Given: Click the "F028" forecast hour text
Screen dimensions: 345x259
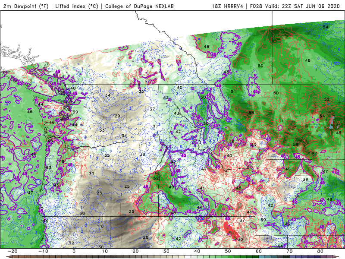Looking at the screenshot, I should [256, 6].
